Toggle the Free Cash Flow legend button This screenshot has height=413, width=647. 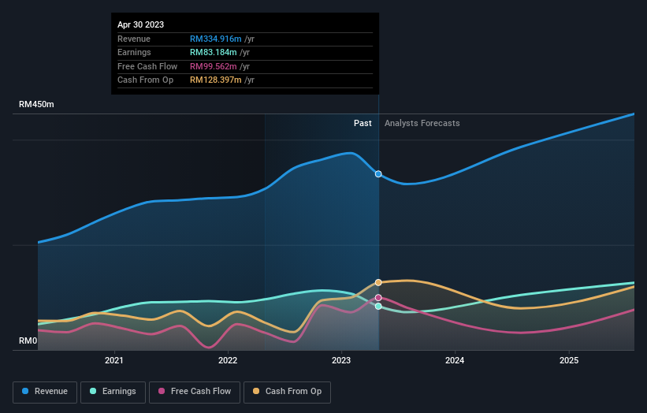pyautogui.click(x=195, y=392)
